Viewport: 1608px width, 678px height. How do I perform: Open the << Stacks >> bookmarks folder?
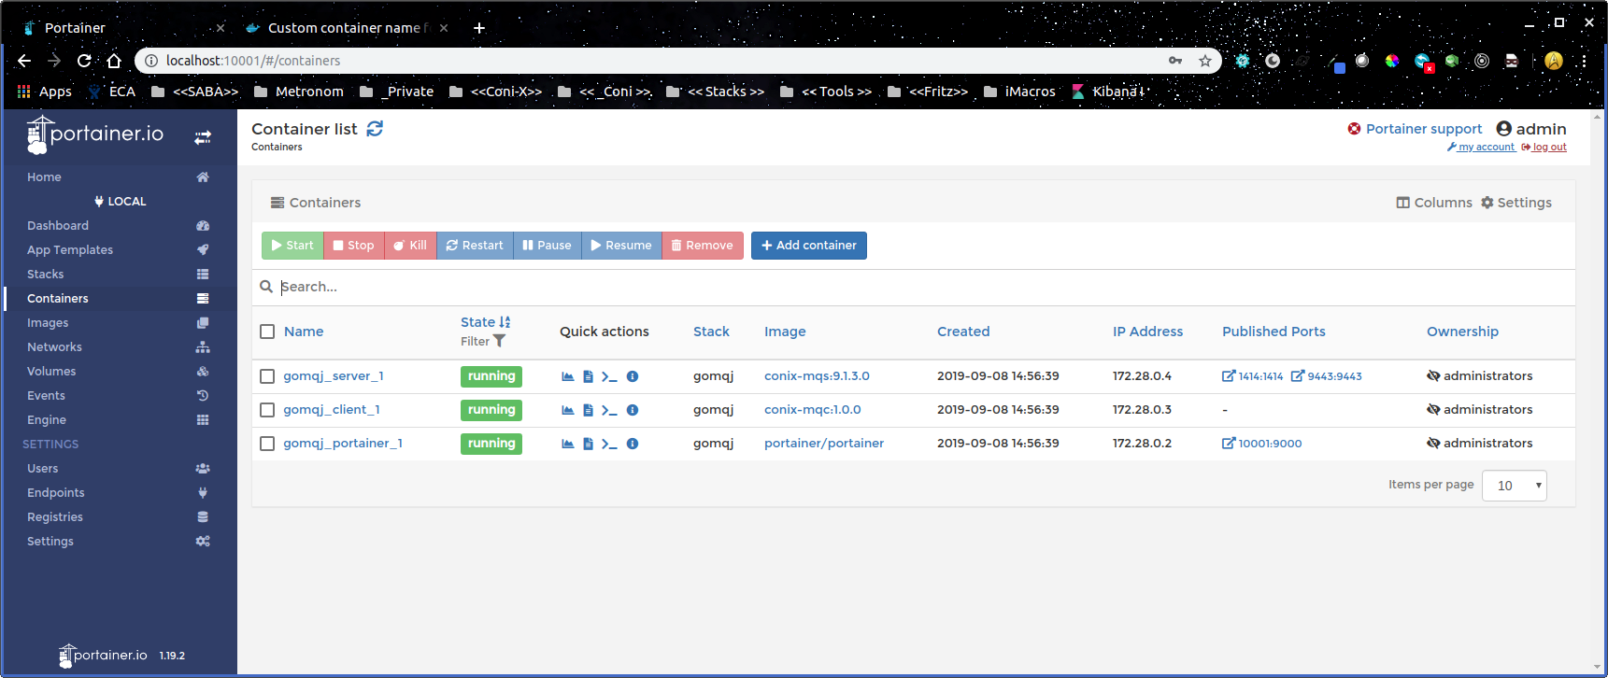coord(716,92)
